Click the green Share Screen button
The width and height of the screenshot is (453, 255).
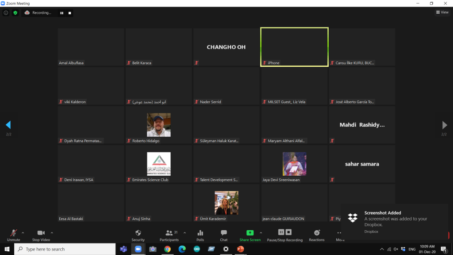(250, 235)
